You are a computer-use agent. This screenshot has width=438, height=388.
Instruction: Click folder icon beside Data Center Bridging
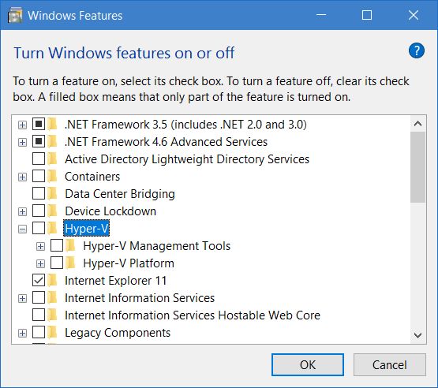(52, 193)
